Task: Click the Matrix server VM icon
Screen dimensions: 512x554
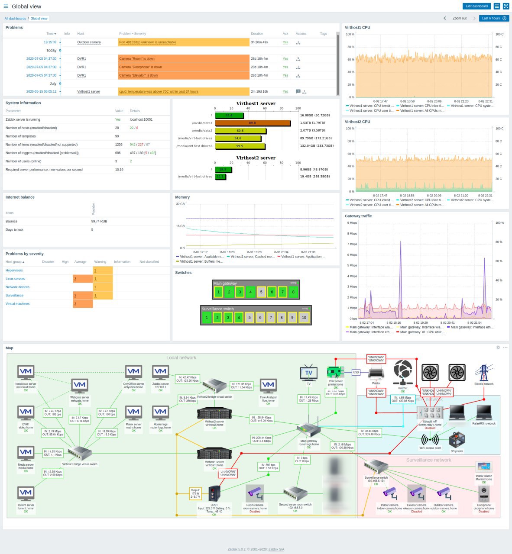Action: (x=133, y=413)
